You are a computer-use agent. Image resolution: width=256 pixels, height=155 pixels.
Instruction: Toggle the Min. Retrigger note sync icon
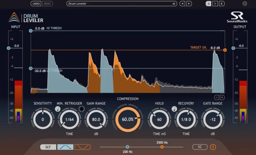coord(58,109)
